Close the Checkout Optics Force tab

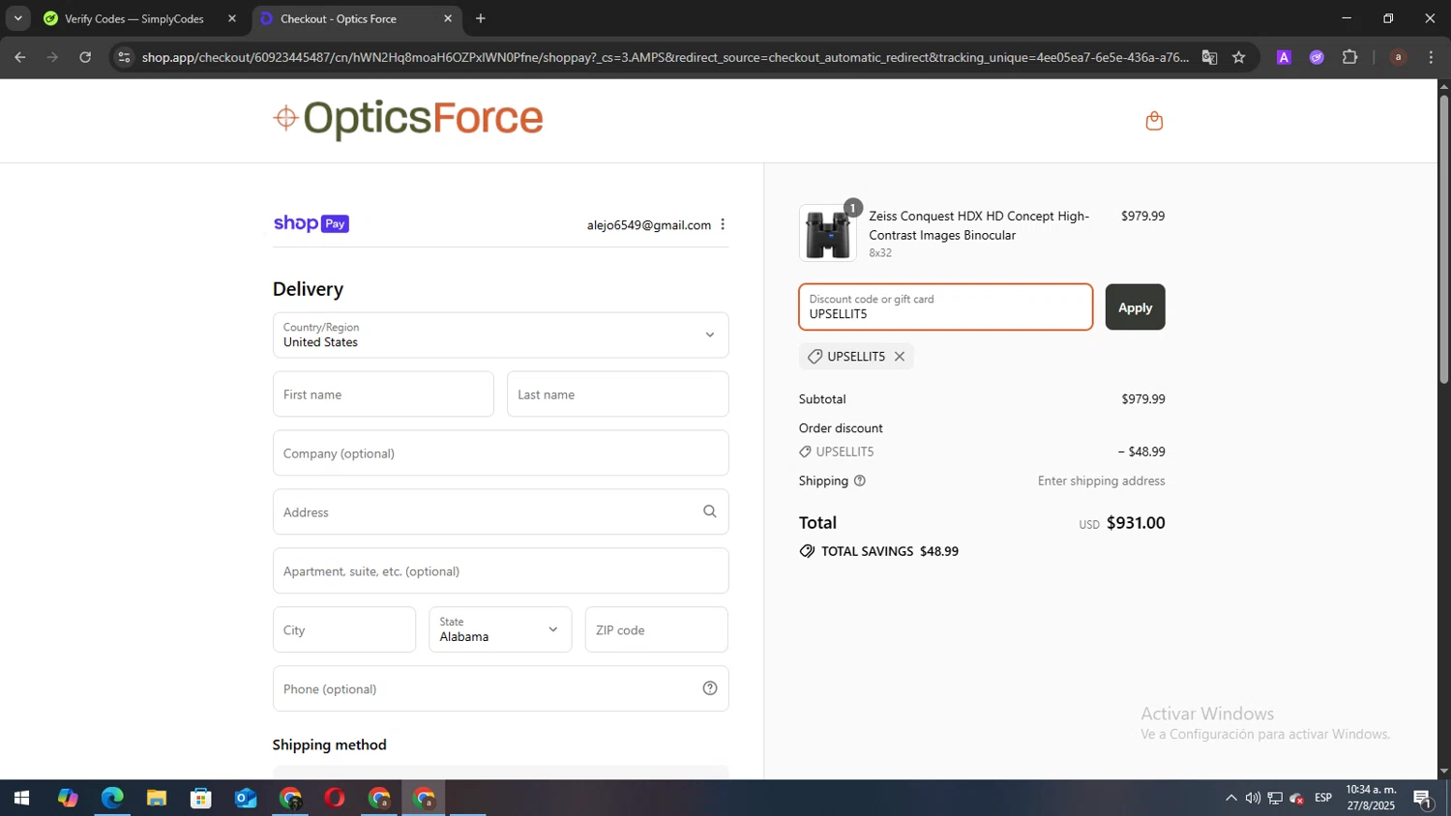click(x=448, y=18)
